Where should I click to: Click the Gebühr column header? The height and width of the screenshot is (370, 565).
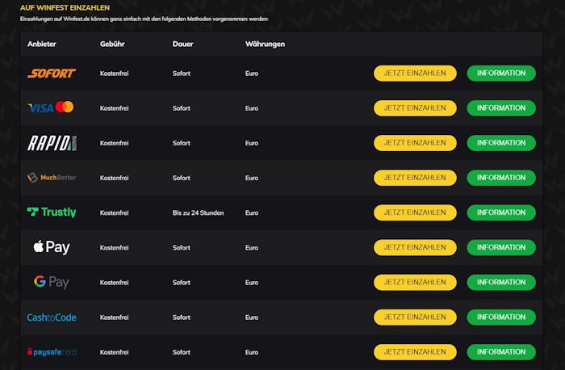pos(112,44)
